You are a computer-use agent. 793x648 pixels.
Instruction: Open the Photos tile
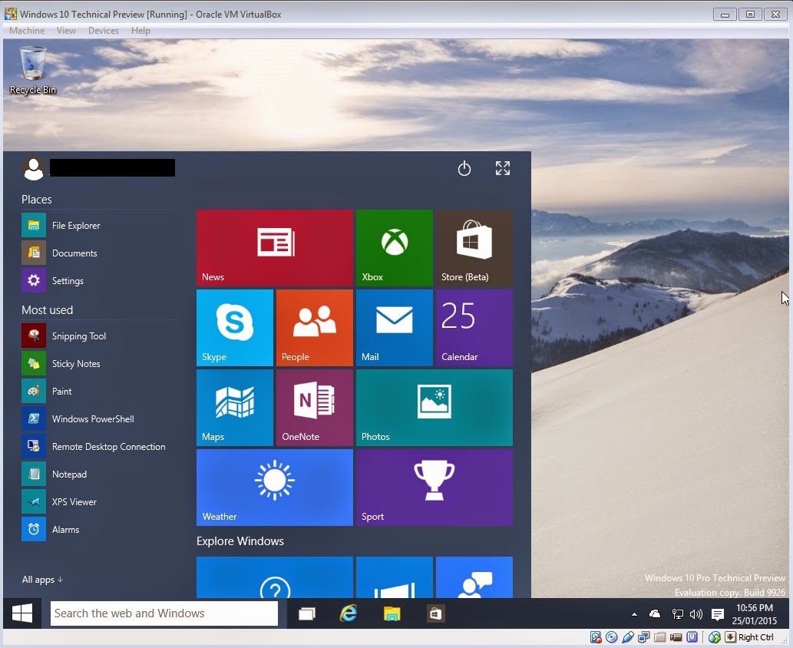click(x=434, y=408)
